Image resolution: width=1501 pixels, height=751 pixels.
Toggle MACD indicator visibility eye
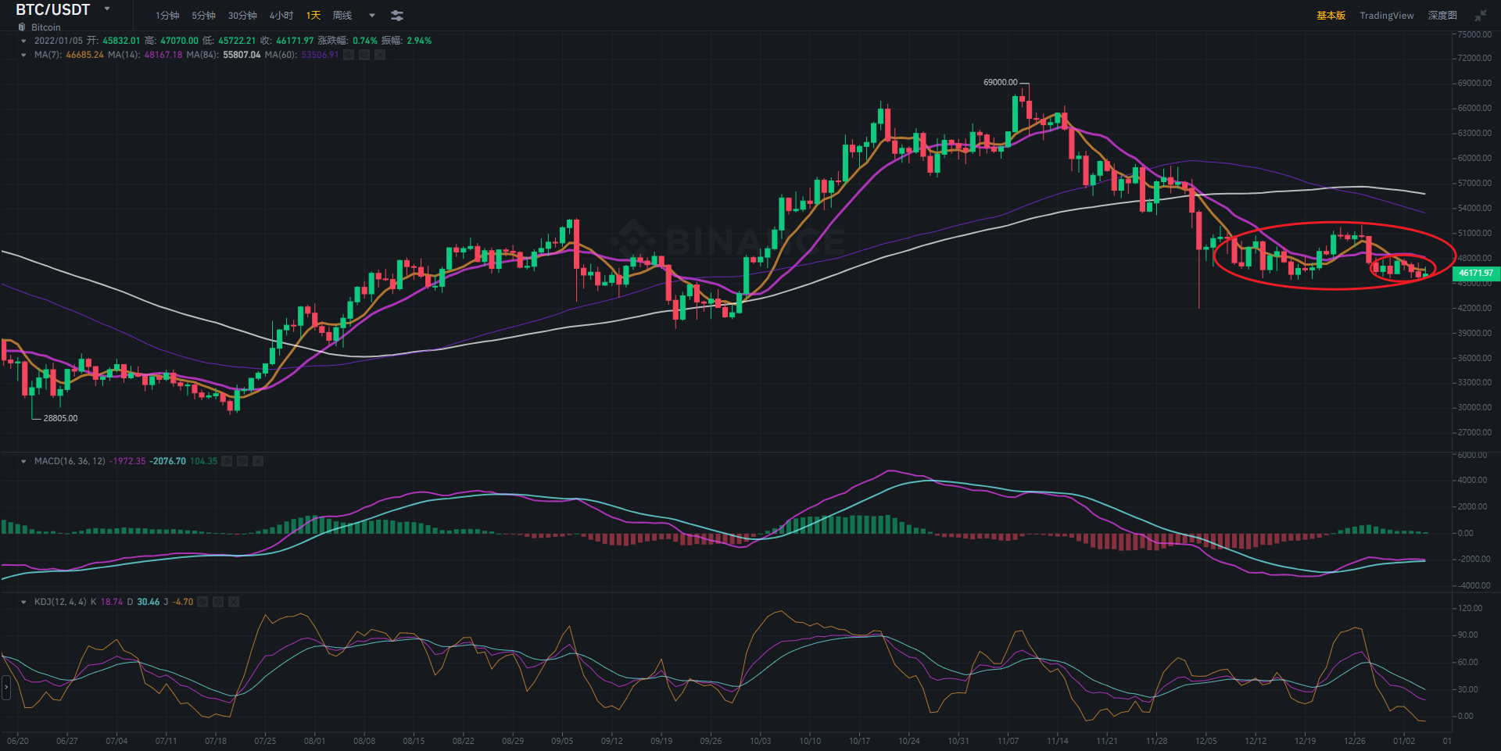pyautogui.click(x=227, y=461)
